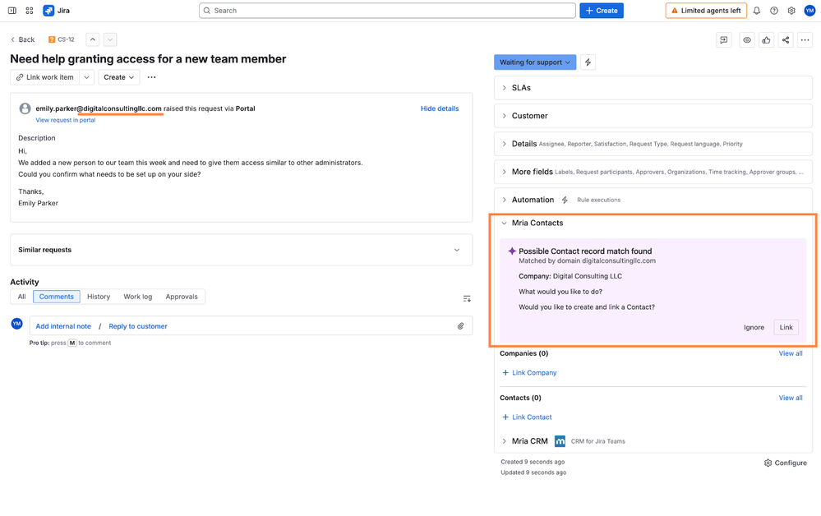This screenshot has width=821, height=516.
Task: Click View all for Contacts
Action: 790,398
